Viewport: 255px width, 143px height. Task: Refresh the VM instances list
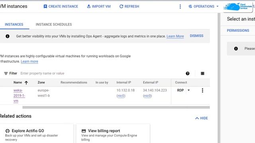coord(129,6)
